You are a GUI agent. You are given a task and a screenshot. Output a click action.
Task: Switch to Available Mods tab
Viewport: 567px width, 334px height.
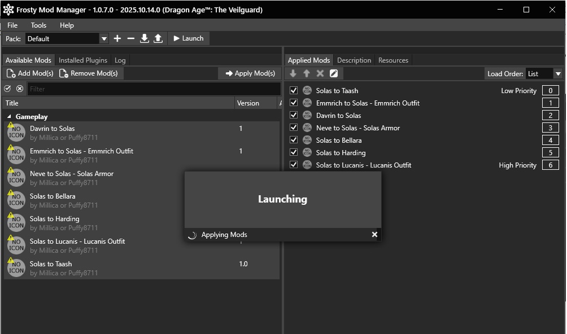click(x=28, y=60)
